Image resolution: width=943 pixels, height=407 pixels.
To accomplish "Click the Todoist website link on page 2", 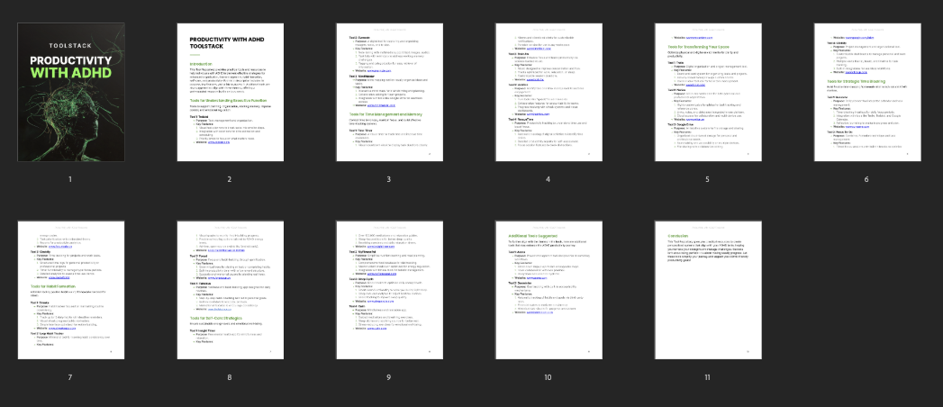I will [x=220, y=143].
